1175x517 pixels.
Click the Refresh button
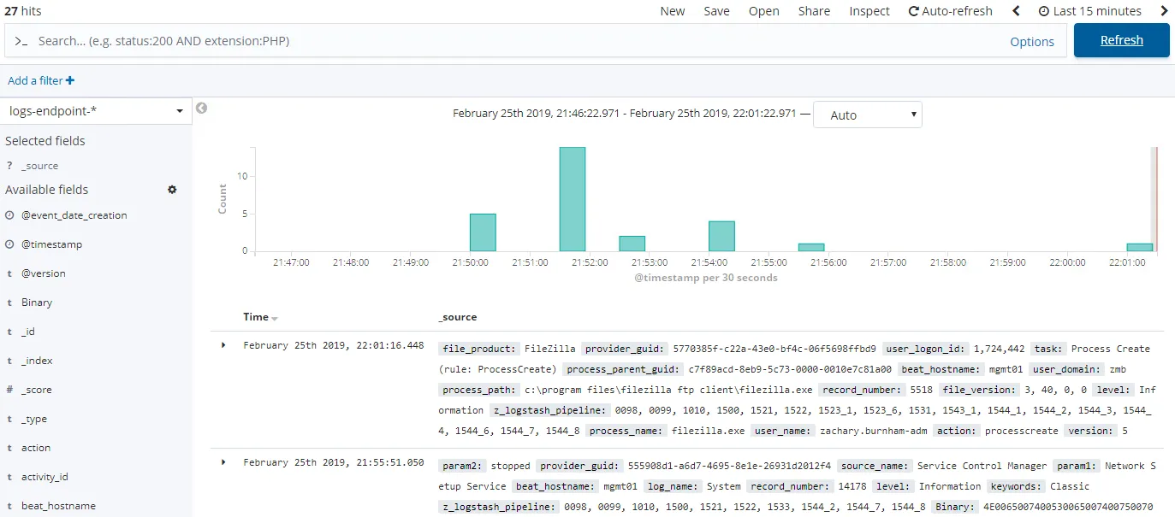(x=1121, y=40)
